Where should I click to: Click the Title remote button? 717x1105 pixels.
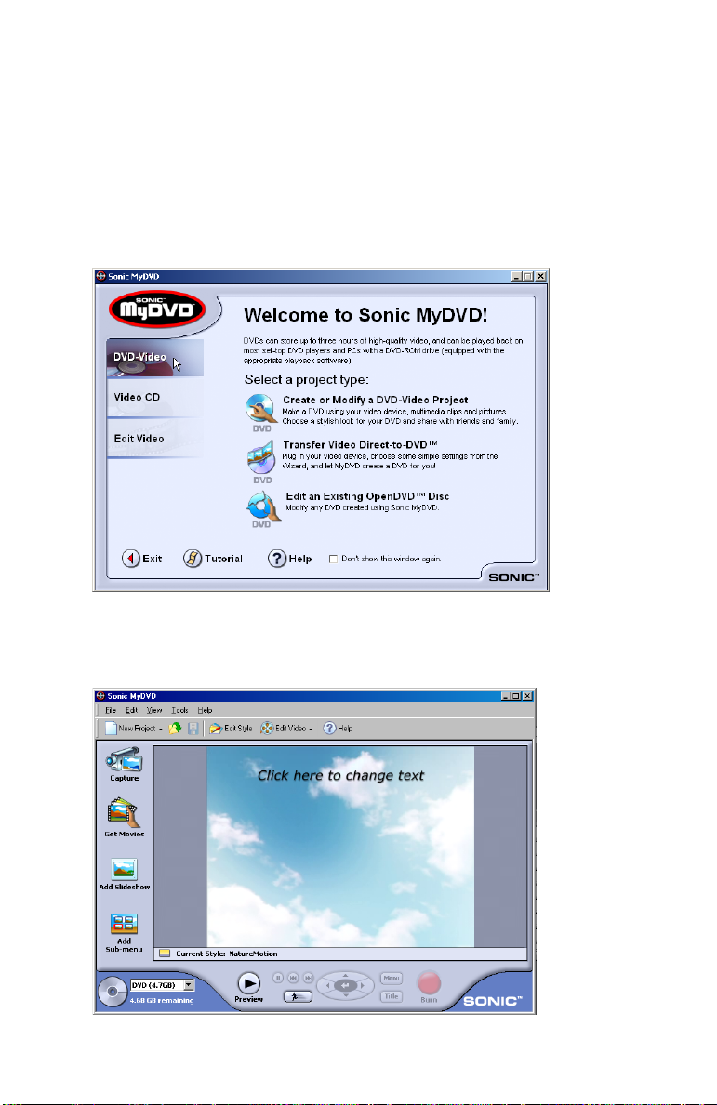click(x=392, y=996)
